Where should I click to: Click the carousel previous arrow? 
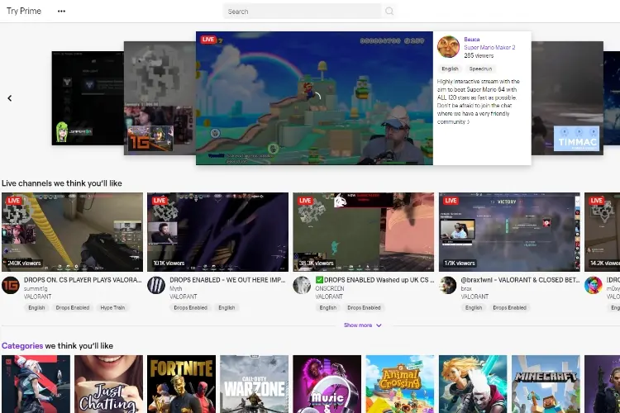pos(10,98)
